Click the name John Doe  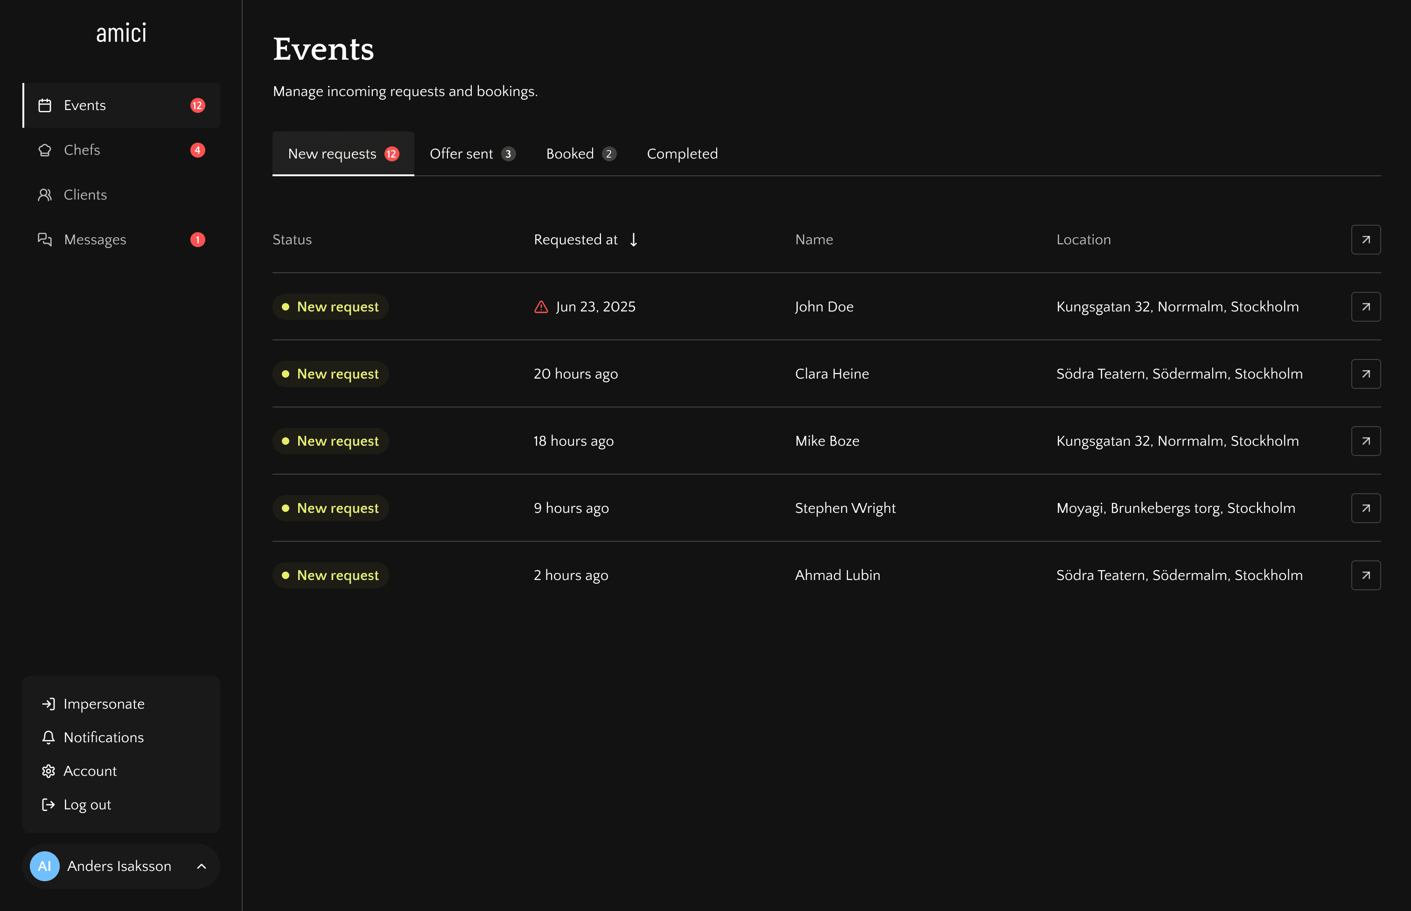tap(824, 306)
